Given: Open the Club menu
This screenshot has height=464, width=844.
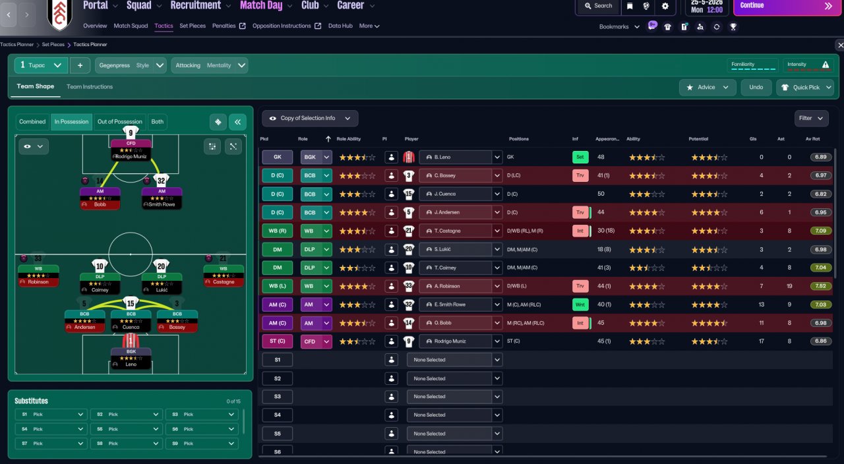Looking at the screenshot, I should point(315,6).
